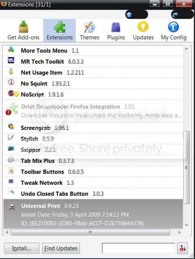Select the Orbit Downloader Firefox Integration entry
The width and height of the screenshot is (195, 259).
click(x=93, y=111)
